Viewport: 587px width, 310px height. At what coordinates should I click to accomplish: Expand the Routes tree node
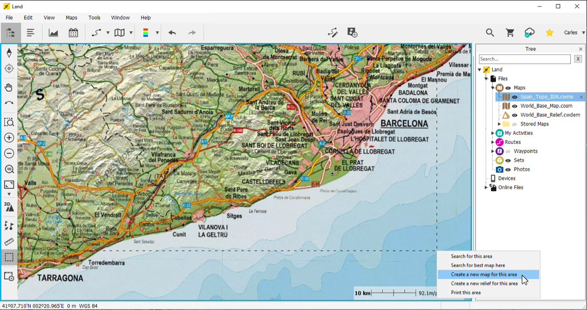493,142
